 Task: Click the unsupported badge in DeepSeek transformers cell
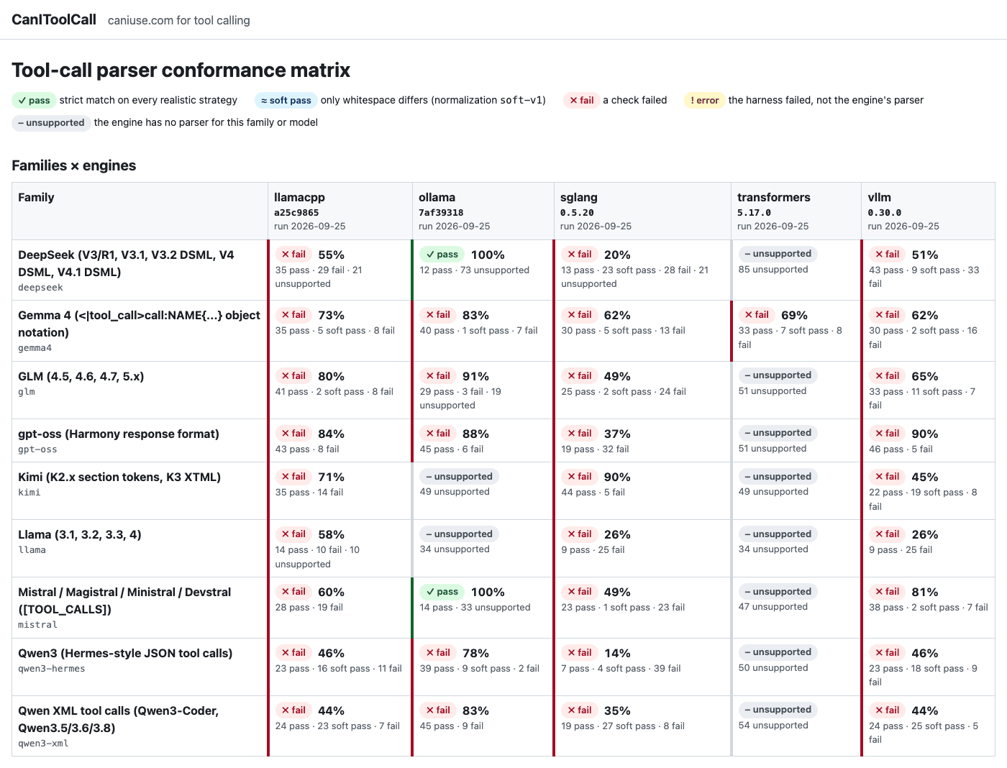(778, 254)
